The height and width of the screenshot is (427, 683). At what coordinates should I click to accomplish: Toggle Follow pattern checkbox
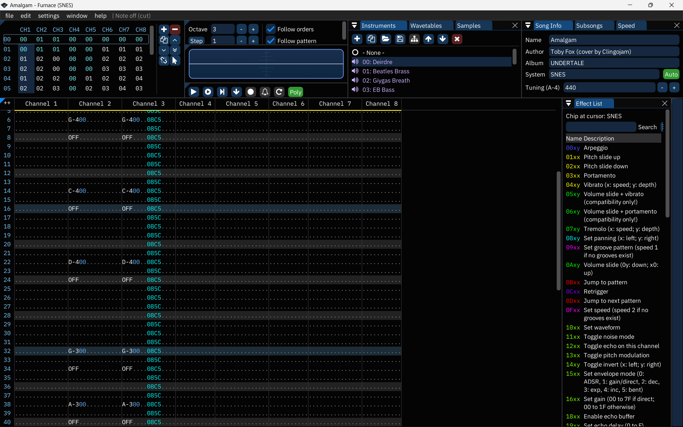coord(271,41)
